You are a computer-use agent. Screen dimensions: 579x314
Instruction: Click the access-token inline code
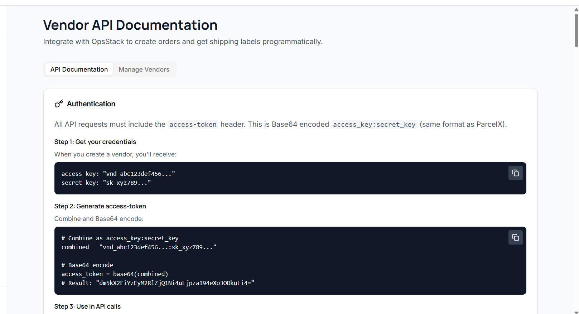[193, 125]
